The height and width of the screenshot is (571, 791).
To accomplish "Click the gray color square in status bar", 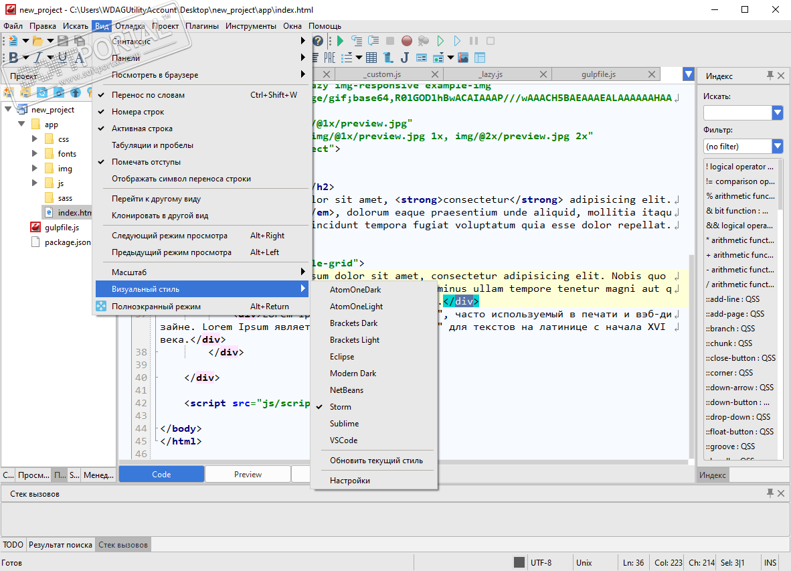I will point(519,562).
